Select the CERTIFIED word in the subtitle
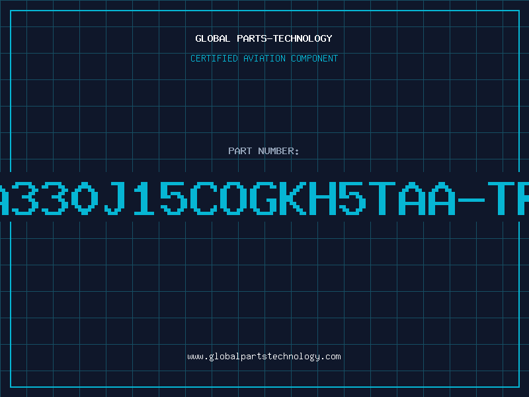The height and width of the screenshot is (397, 529). pos(214,58)
